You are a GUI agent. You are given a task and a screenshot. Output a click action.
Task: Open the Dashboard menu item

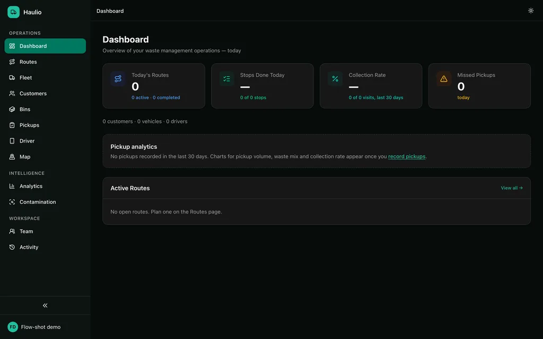[45, 46]
